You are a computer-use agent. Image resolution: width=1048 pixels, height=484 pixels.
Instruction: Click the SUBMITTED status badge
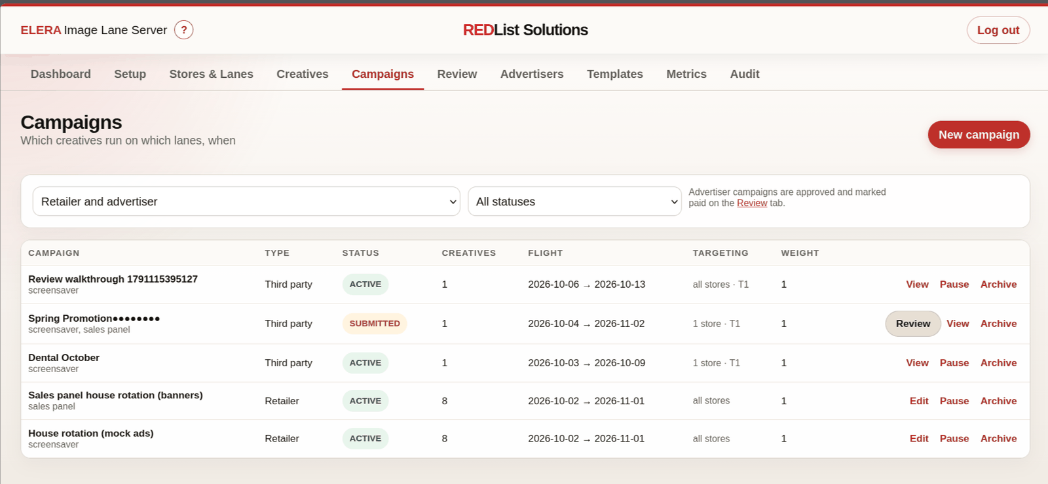[375, 324]
